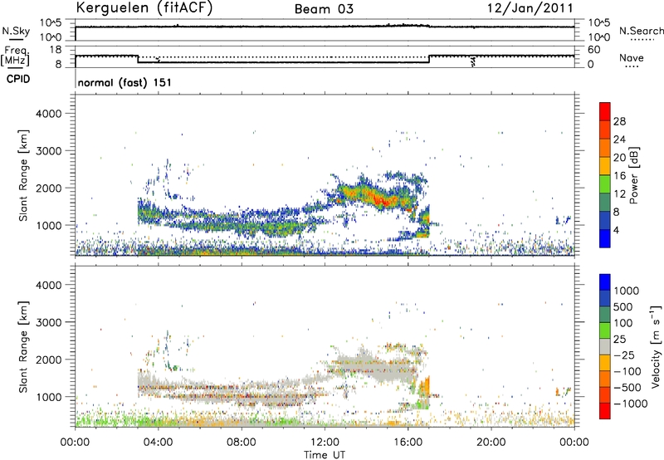Click the 04:00 time tick label

[x=158, y=443]
